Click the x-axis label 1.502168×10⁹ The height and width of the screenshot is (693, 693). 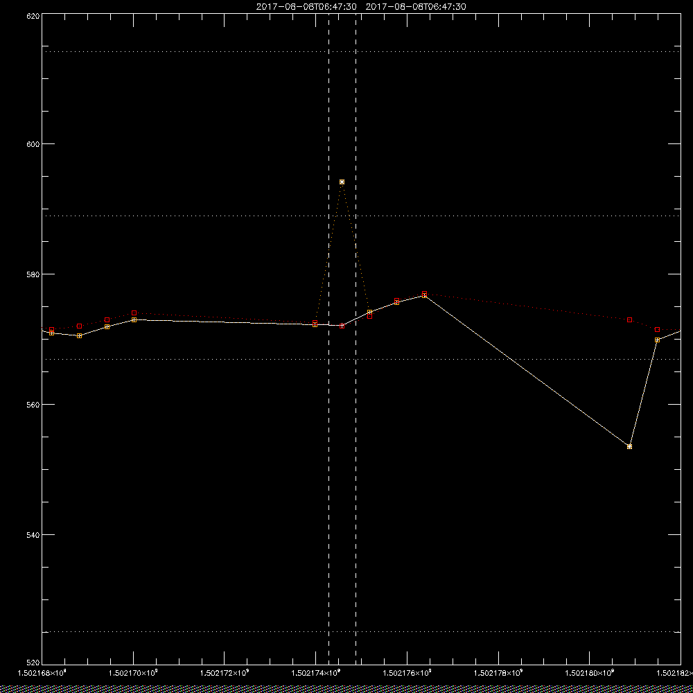click(42, 673)
